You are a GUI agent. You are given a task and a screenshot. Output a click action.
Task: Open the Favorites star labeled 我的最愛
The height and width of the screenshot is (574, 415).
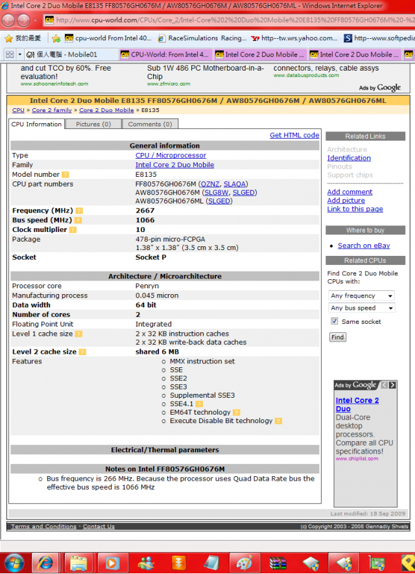23,38
